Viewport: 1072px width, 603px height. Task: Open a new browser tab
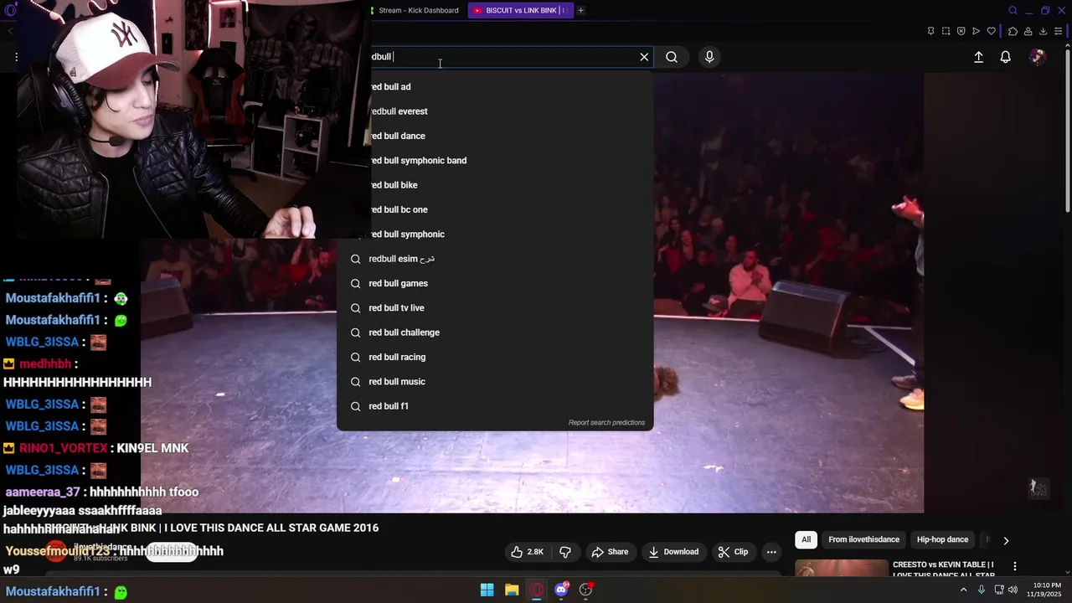click(x=580, y=10)
